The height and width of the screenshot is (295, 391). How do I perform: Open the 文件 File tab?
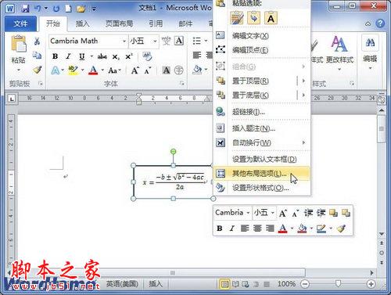(20, 23)
